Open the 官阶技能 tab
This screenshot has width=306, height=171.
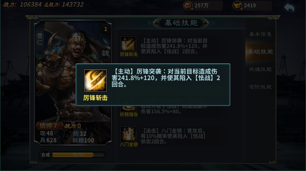point(260,87)
